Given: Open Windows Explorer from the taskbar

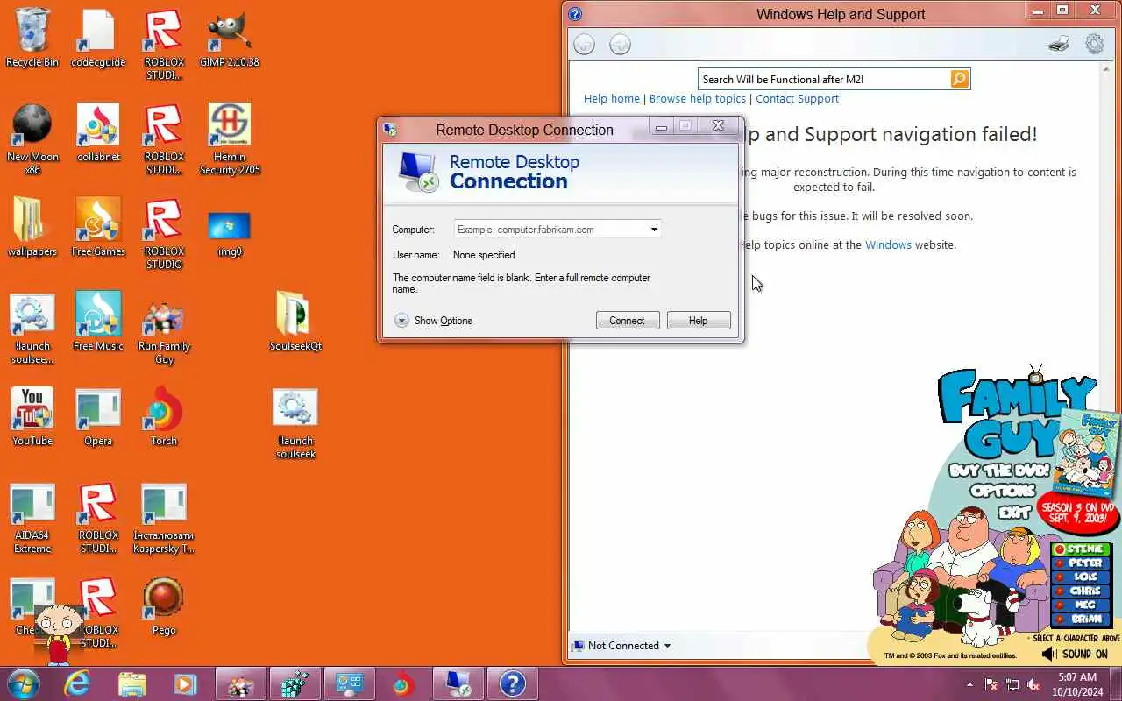Looking at the screenshot, I should [x=131, y=683].
